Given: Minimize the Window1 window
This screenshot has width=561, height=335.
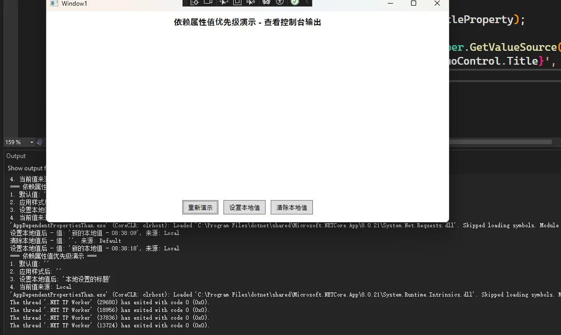Looking at the screenshot, I should (x=390, y=4).
